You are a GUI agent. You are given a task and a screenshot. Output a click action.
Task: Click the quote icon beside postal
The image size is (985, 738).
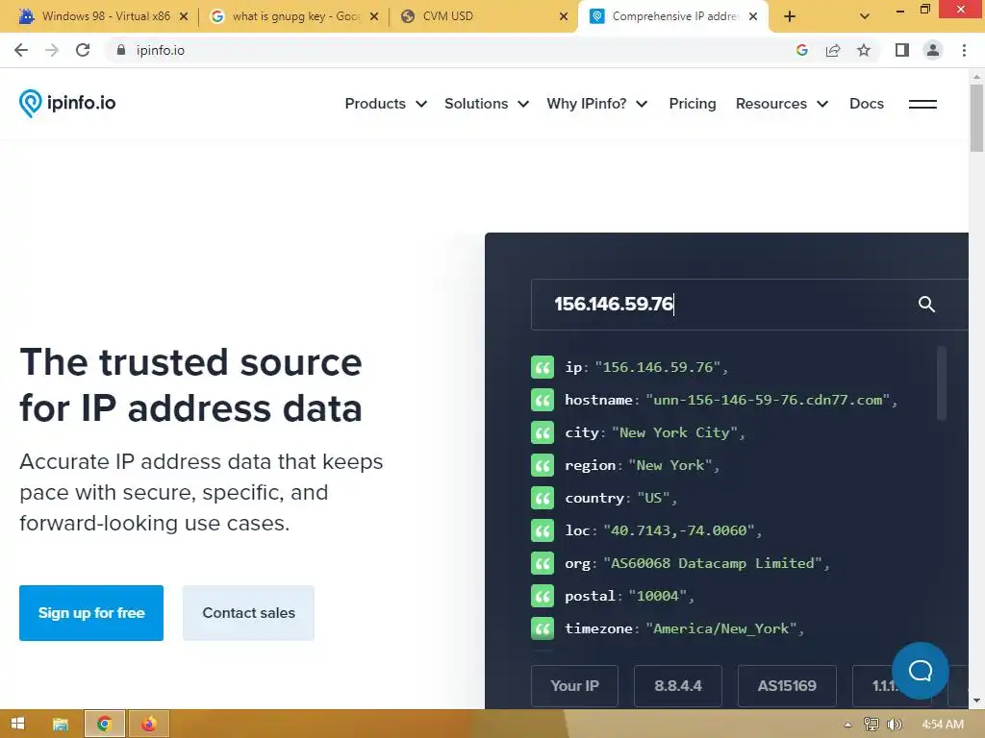coord(543,596)
